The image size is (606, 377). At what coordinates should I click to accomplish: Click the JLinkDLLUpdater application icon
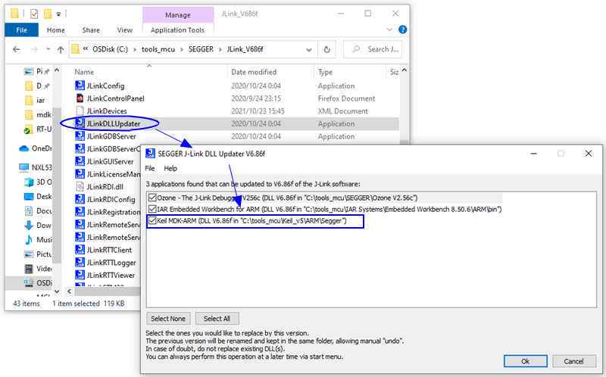[80, 123]
